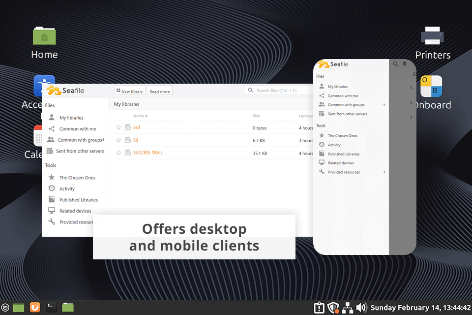Click the clipboard tray icon
The height and width of the screenshot is (315, 472).
319,308
